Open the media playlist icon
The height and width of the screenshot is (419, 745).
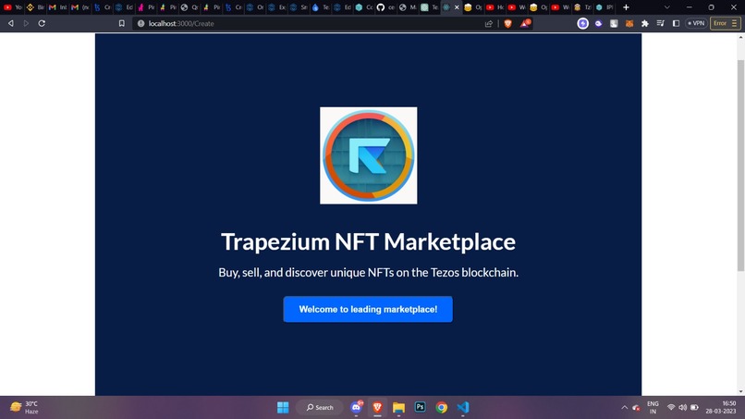tap(661, 23)
